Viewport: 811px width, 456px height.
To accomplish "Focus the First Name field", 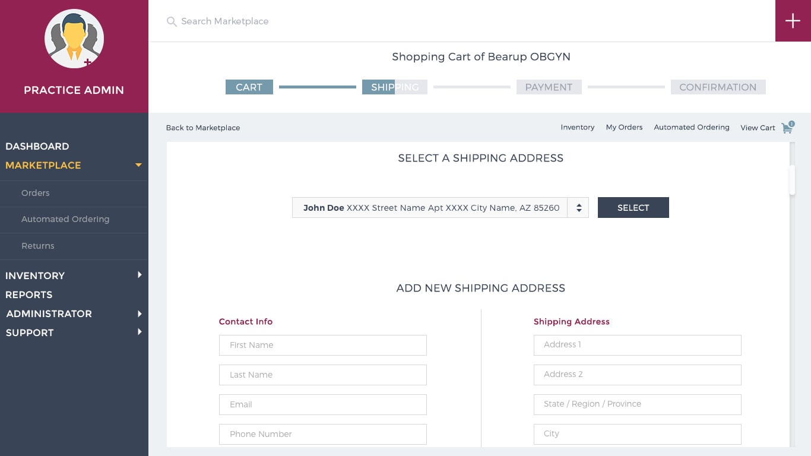I will [322, 345].
